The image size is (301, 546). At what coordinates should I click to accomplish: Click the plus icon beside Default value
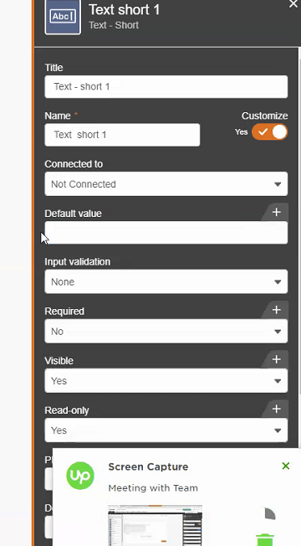click(x=276, y=212)
